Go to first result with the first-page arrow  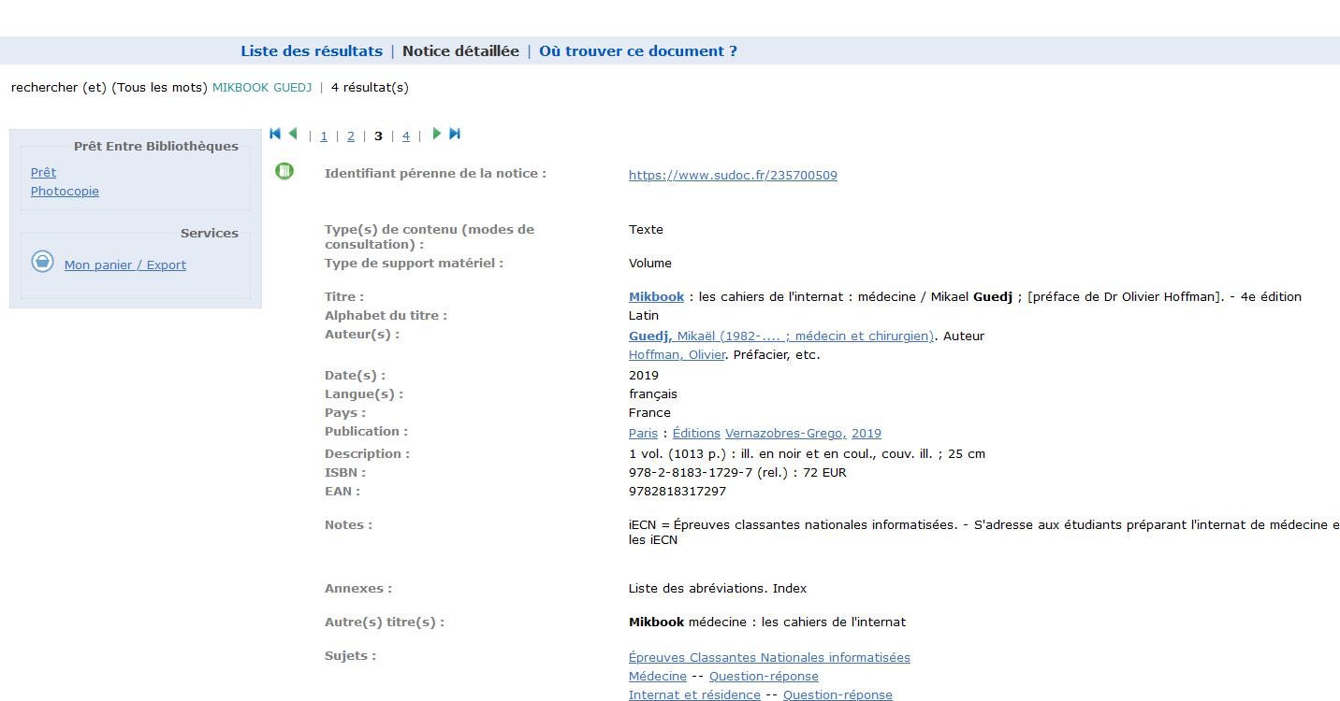pyautogui.click(x=275, y=134)
